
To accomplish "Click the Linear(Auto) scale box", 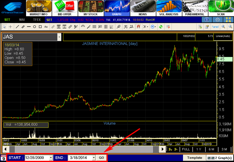I will [x=223, y=37].
